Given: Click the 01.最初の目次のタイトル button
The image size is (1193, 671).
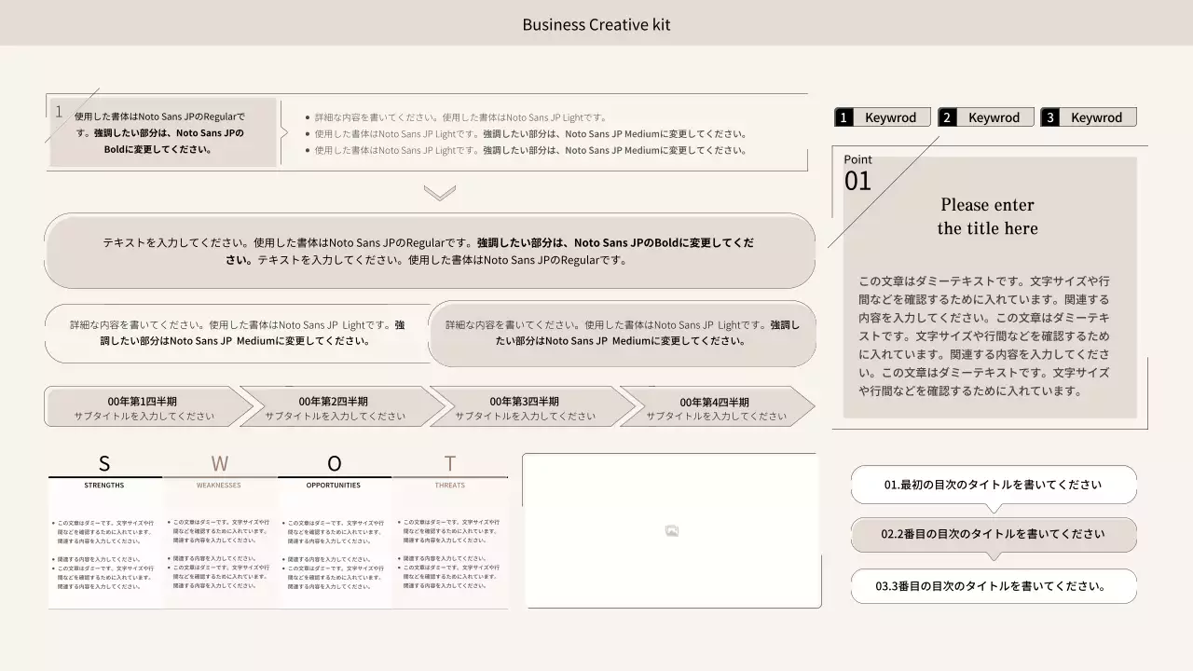Looking at the screenshot, I should click(994, 485).
